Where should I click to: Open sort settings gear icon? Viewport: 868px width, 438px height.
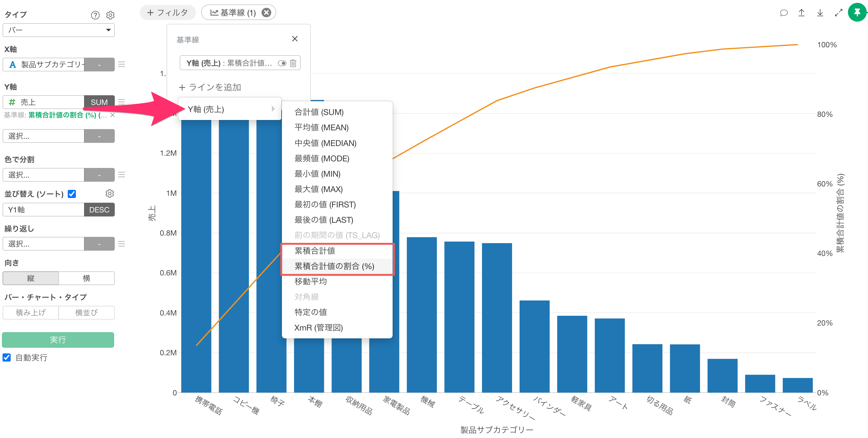pos(109,193)
